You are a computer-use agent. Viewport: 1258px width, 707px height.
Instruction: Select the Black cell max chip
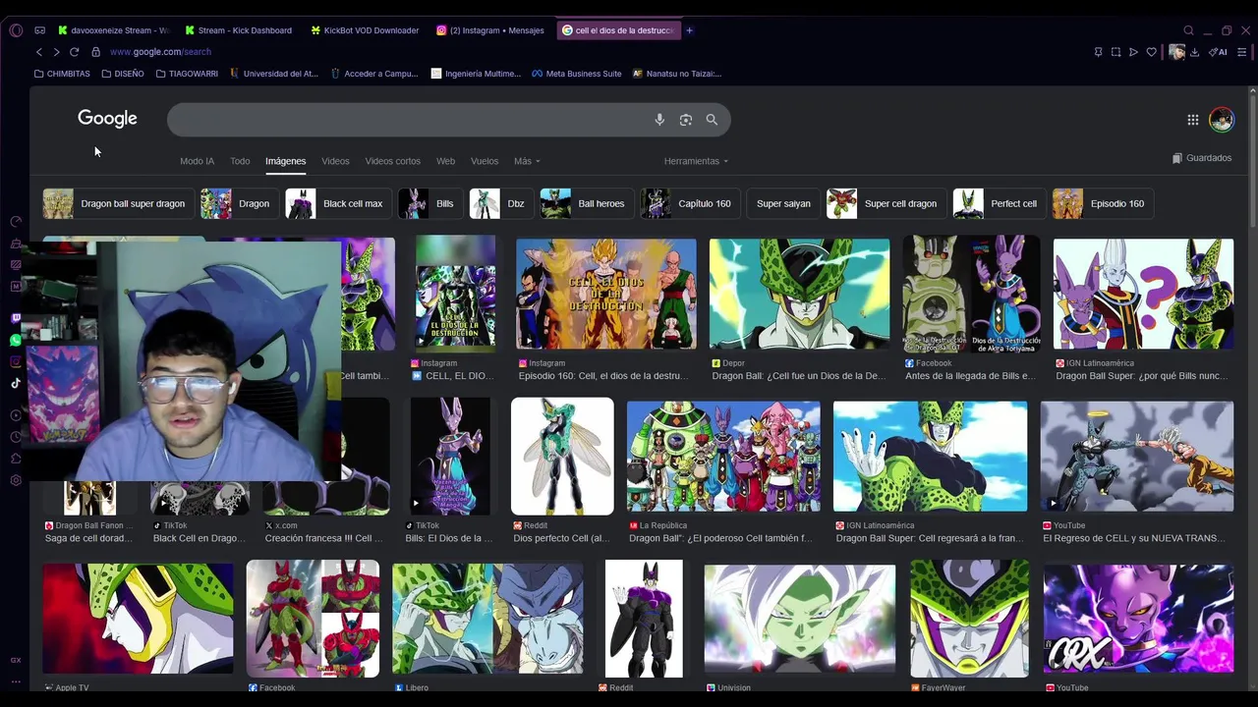click(337, 203)
